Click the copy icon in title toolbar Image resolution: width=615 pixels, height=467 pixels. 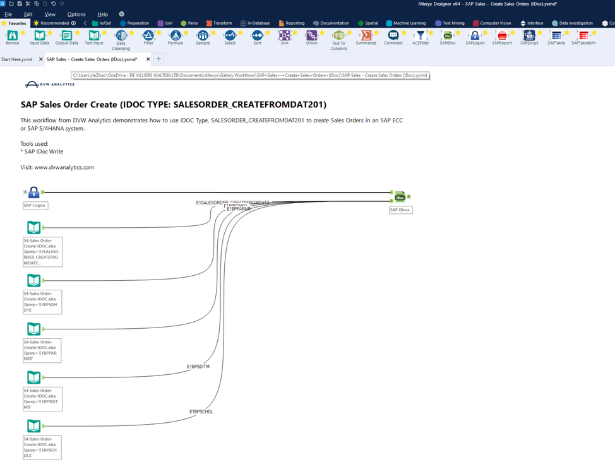coord(37,4)
